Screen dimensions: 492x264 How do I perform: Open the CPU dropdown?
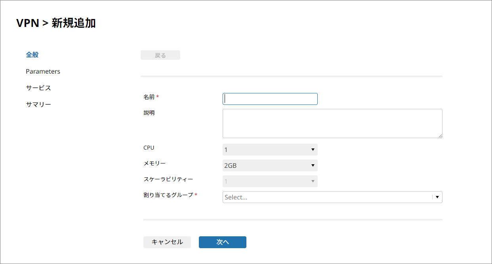270,150
